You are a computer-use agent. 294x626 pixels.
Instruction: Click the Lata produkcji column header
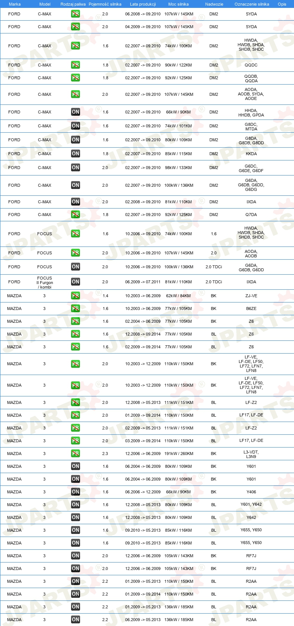(143, 4)
